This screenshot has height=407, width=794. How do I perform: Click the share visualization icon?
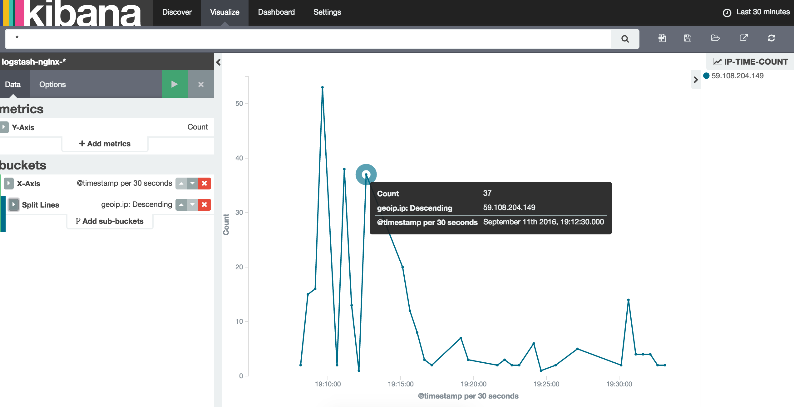point(744,38)
